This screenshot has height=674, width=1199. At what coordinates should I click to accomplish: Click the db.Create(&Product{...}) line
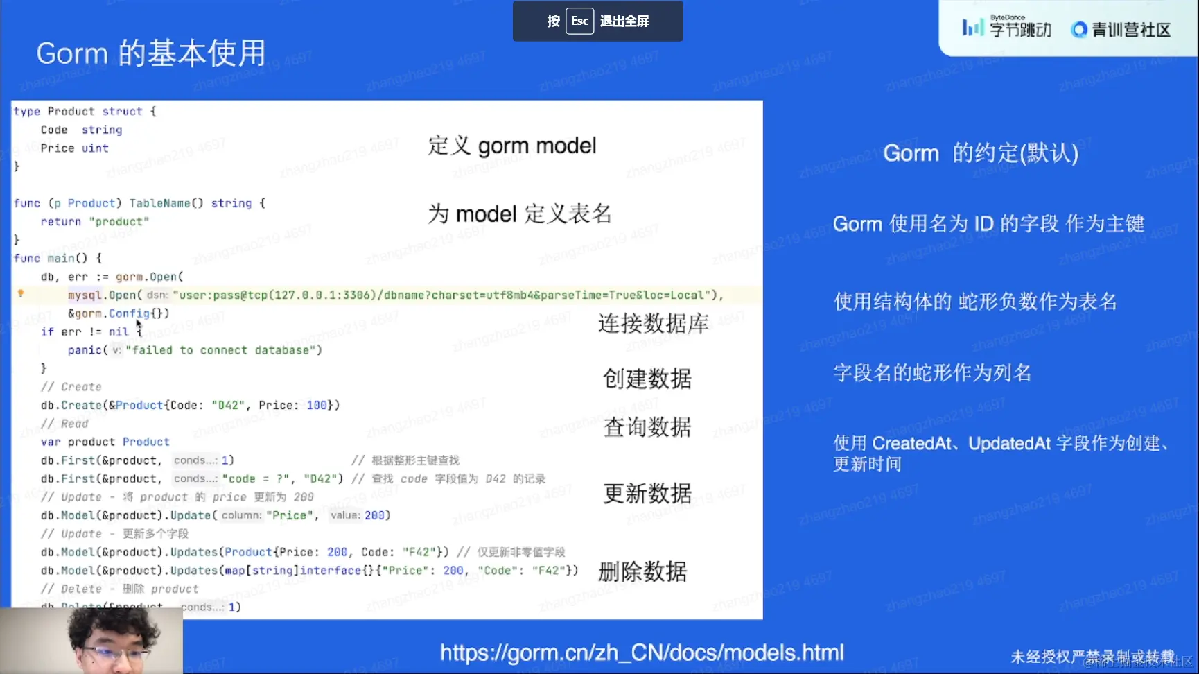click(x=190, y=405)
